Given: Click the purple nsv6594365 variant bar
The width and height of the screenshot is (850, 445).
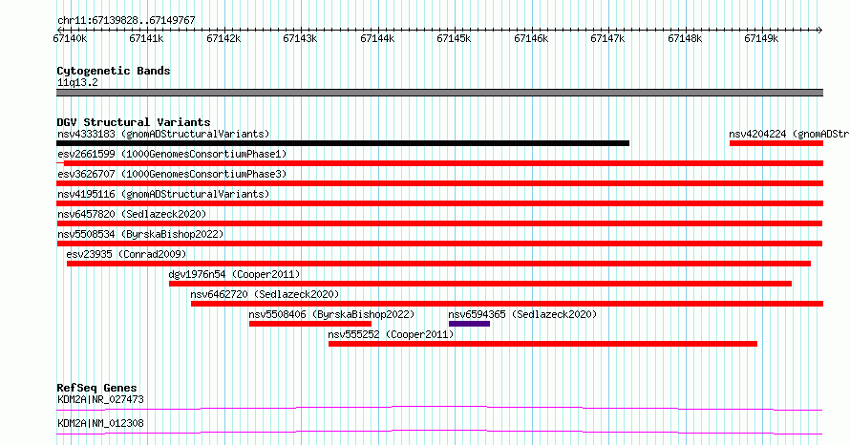Looking at the screenshot, I should 470,324.
